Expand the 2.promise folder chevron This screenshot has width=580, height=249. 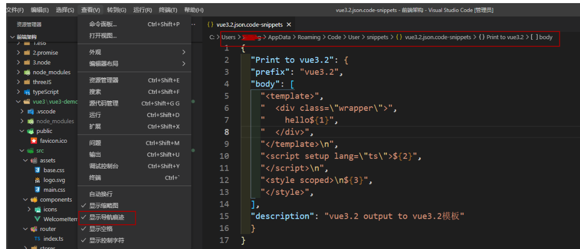tap(18, 53)
